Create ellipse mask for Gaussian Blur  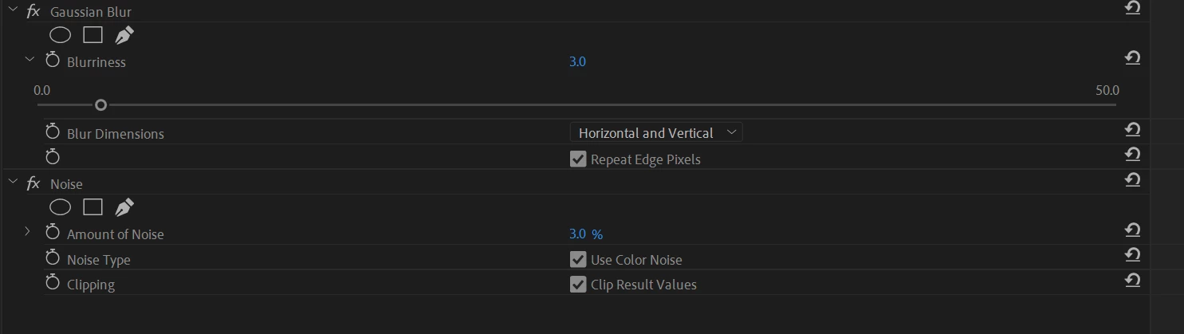pyautogui.click(x=61, y=35)
